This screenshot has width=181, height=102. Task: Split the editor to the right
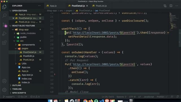pyautogui.click(x=171, y=6)
